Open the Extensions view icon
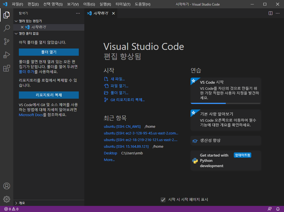 pos(7,68)
